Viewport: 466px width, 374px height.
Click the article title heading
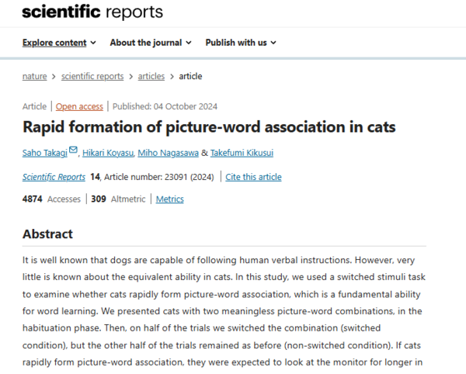coord(209,126)
